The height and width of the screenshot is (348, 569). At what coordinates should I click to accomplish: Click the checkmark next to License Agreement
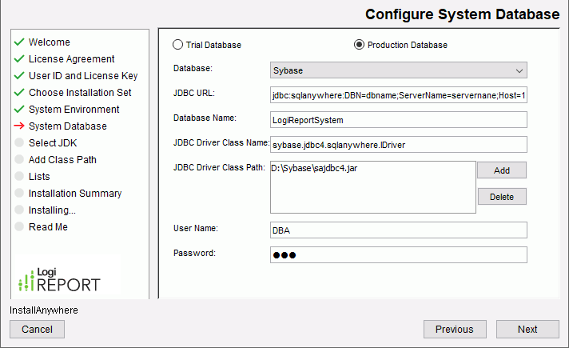point(19,59)
